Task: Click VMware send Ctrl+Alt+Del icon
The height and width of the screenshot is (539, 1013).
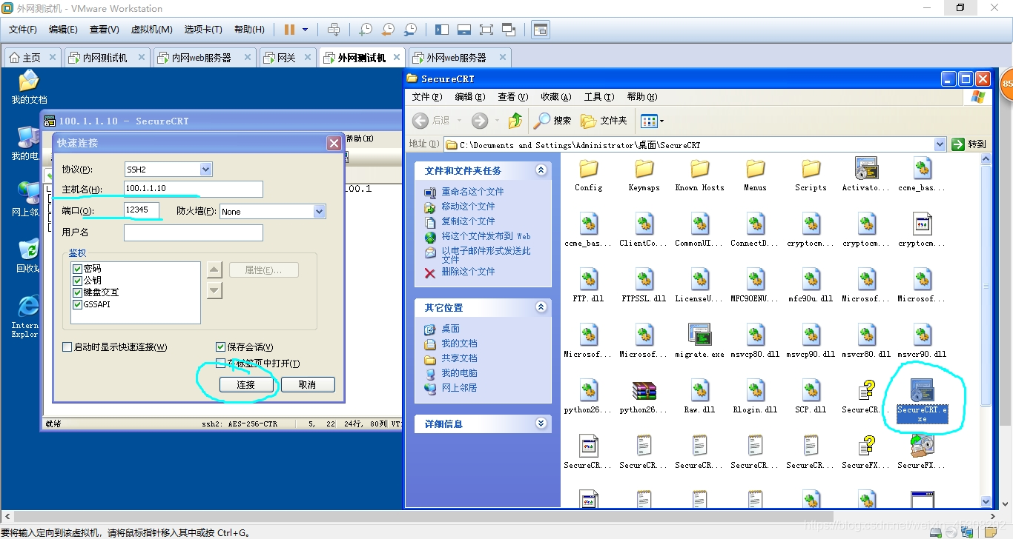Action: 334,30
